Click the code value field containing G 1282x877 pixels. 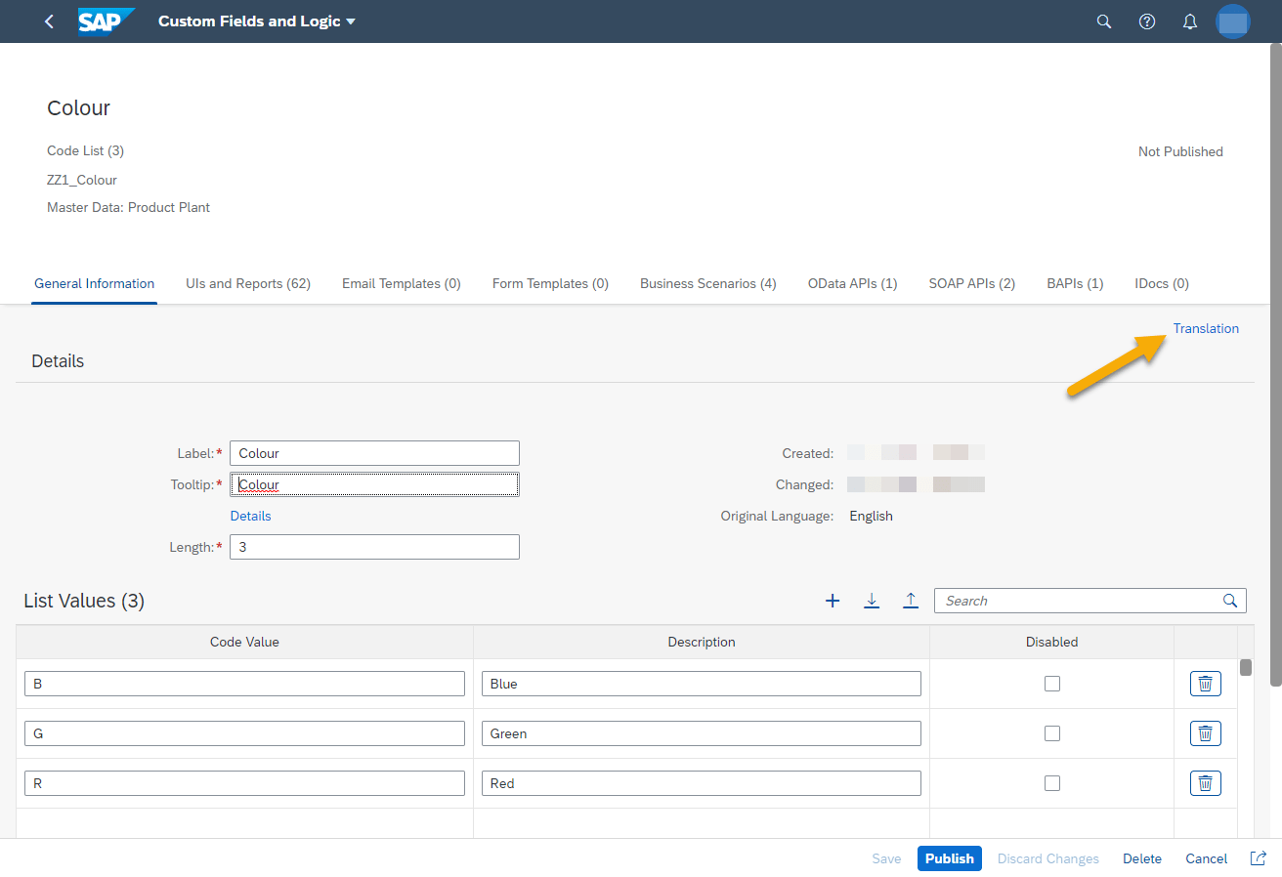click(x=244, y=733)
